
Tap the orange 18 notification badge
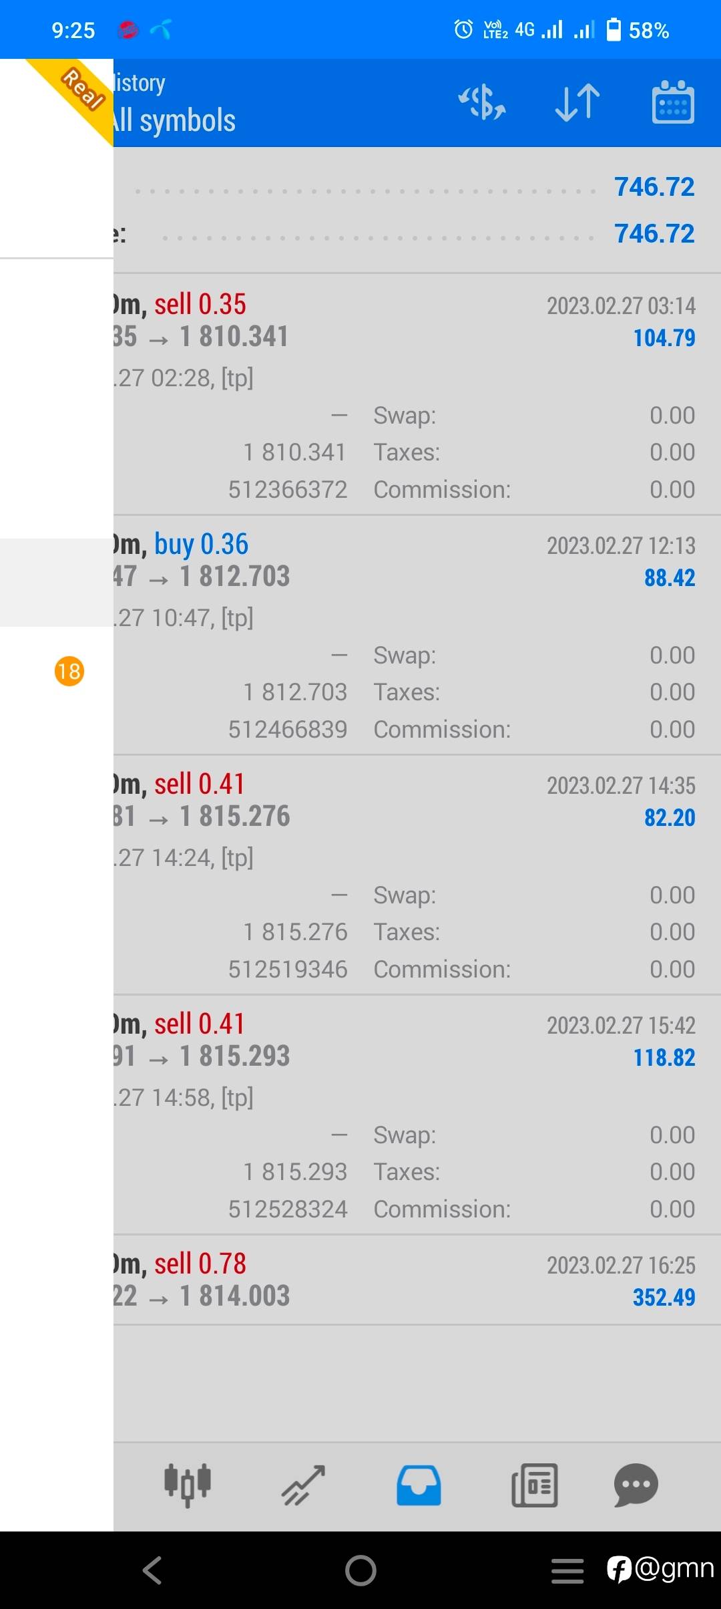click(69, 671)
